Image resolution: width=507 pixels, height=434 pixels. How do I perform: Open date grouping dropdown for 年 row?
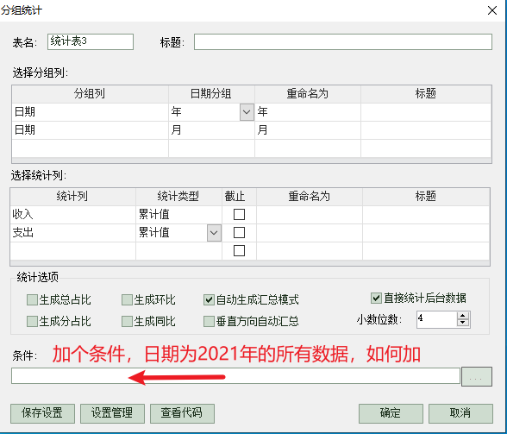pos(247,112)
